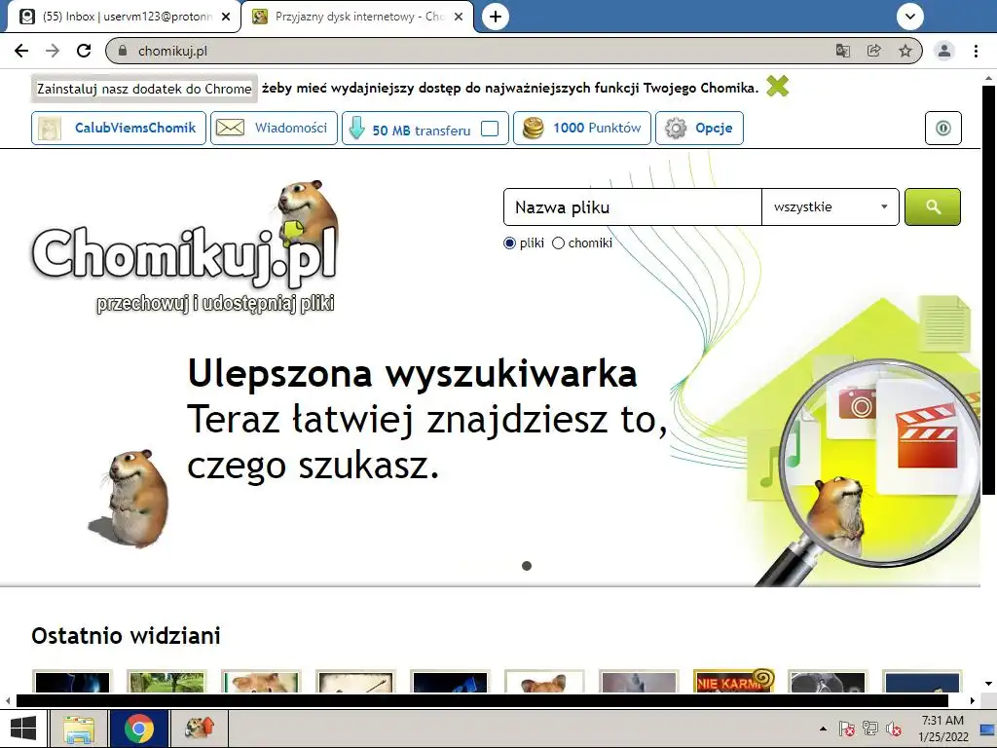Click the Chomikuj.pl logo
997x748 pixels.
point(185,246)
